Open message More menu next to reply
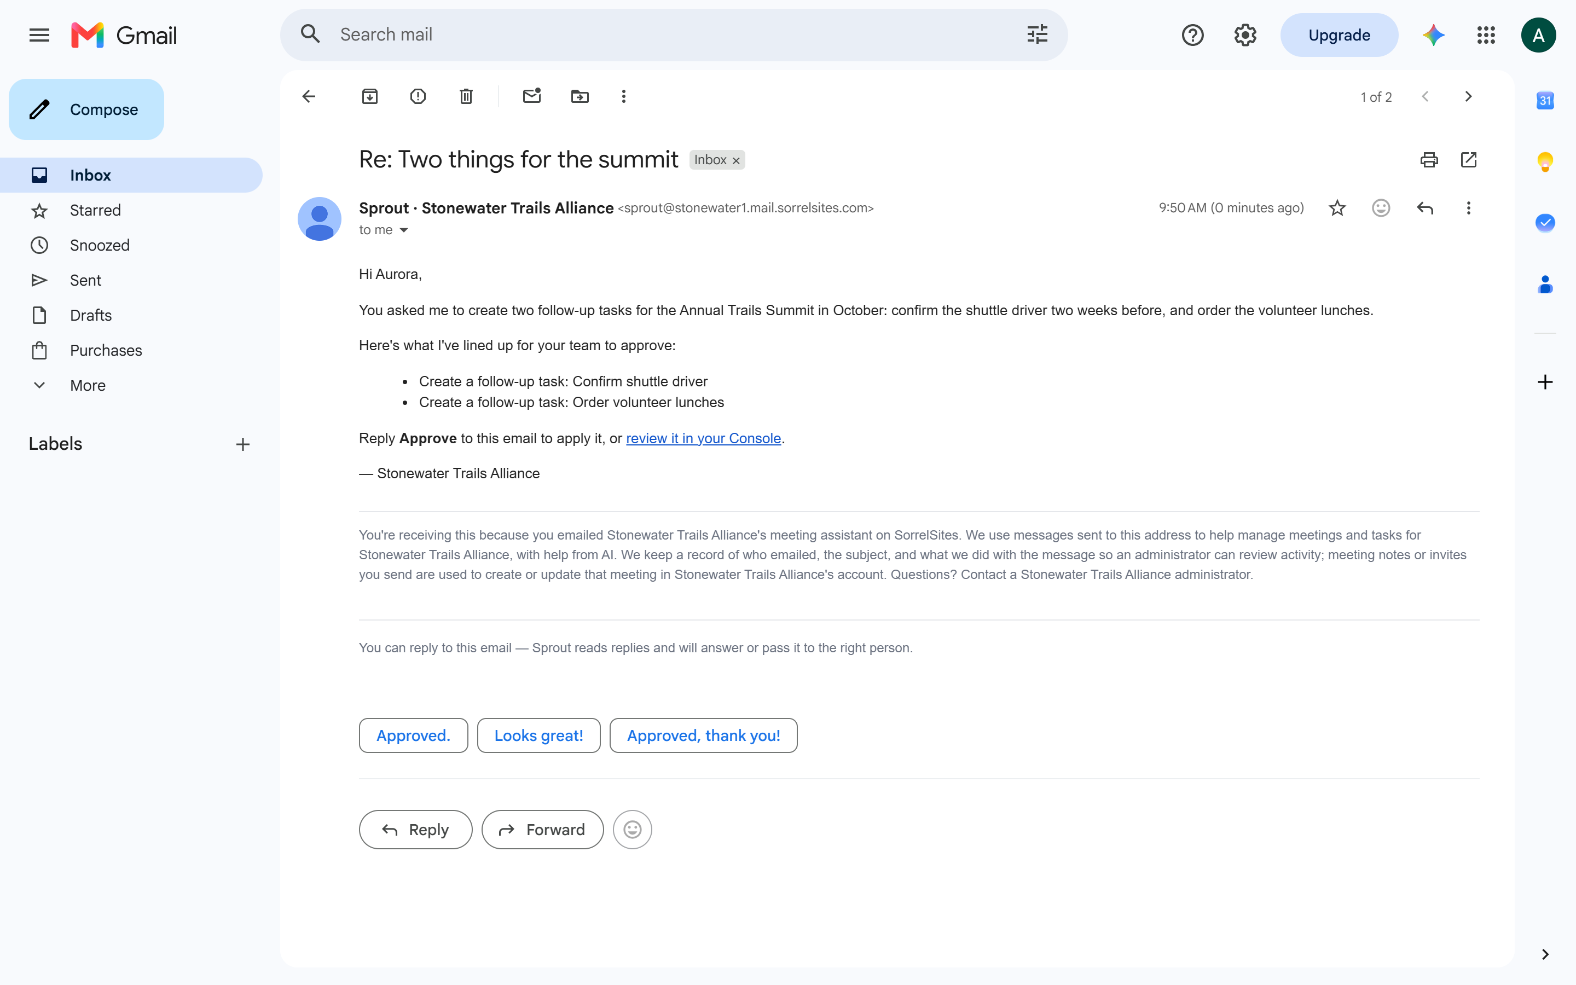Screen dimensions: 1576x985 tap(1469, 208)
